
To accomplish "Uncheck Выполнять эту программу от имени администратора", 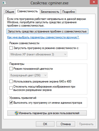I will pos(11,103).
